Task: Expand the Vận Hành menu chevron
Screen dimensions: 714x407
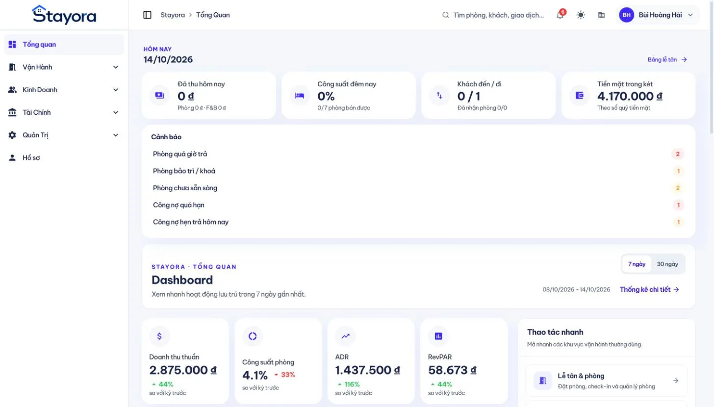Action: click(x=116, y=67)
